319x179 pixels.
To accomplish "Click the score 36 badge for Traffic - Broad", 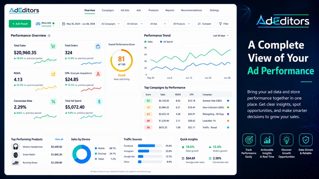I will [148, 127].
